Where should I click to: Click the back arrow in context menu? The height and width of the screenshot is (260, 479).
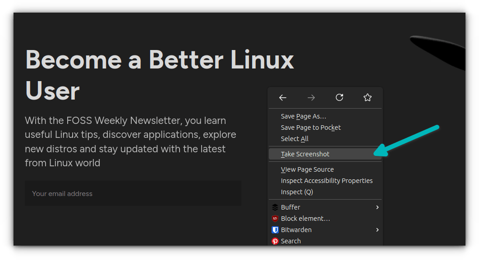tap(282, 98)
